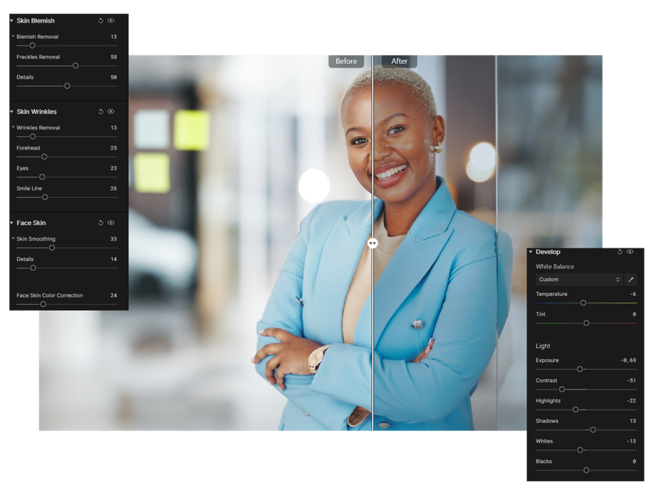The width and height of the screenshot is (654, 486).
Task: Collapse the Face Skin section header
Action: (12, 223)
